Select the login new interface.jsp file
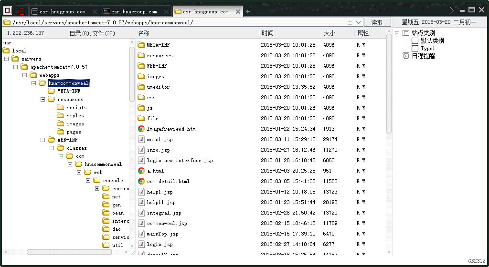Image resolution: width=489 pixels, height=267 pixels. coord(180,160)
